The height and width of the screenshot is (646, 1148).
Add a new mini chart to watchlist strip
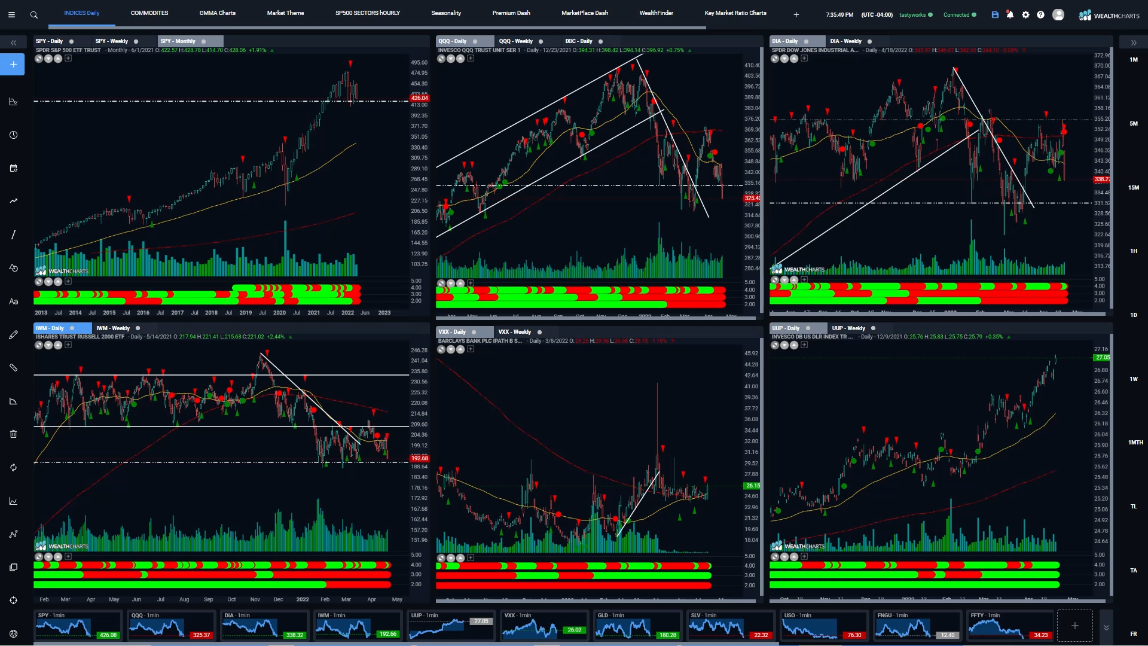1074,626
